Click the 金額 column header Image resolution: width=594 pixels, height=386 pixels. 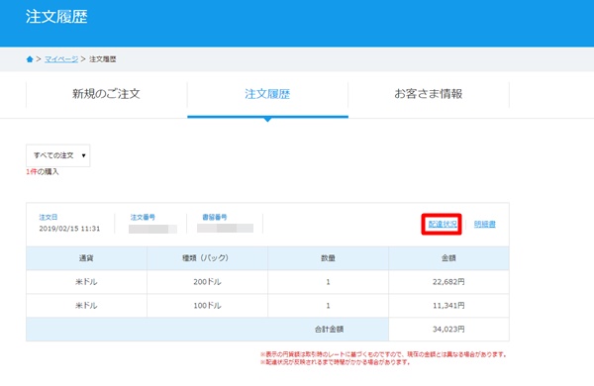[x=448, y=258]
